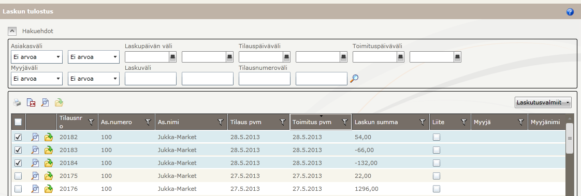Click the delete document icon with red X
The image size is (581, 196).
[31, 102]
